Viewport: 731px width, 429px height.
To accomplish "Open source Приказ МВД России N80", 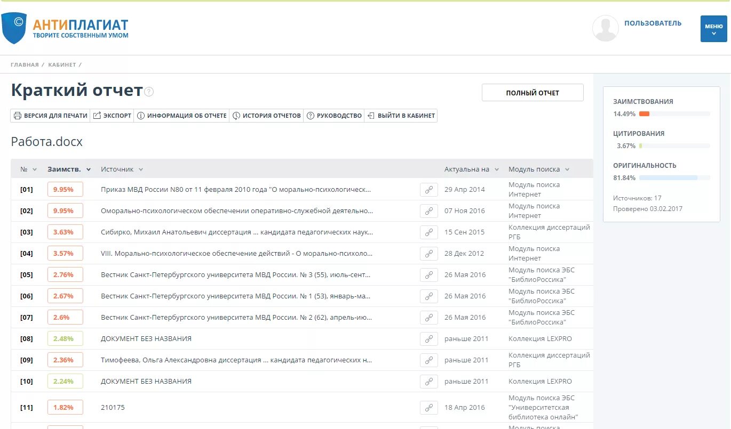I will click(236, 190).
